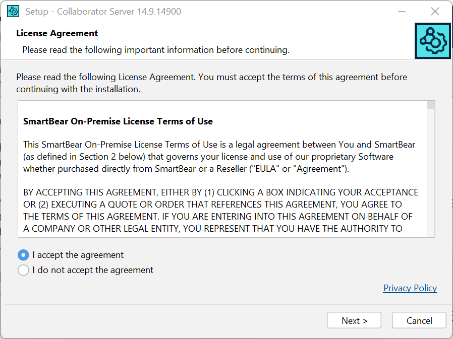Click inside the License Agreement text area
453x339 pixels.
(x=222, y=171)
